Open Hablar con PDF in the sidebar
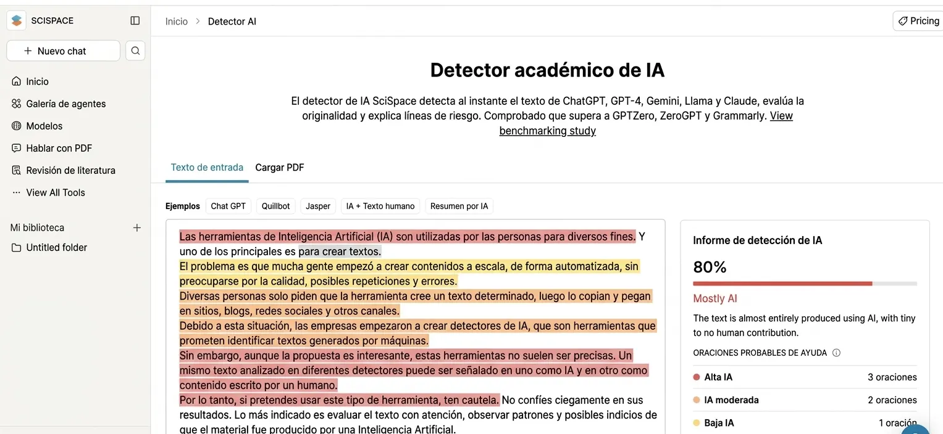The height and width of the screenshot is (434, 943). 59,148
